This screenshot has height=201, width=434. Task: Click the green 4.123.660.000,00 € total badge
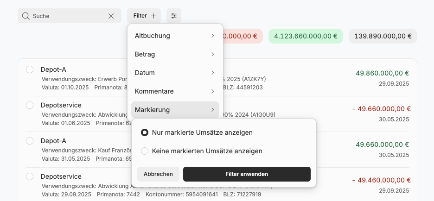click(x=306, y=36)
